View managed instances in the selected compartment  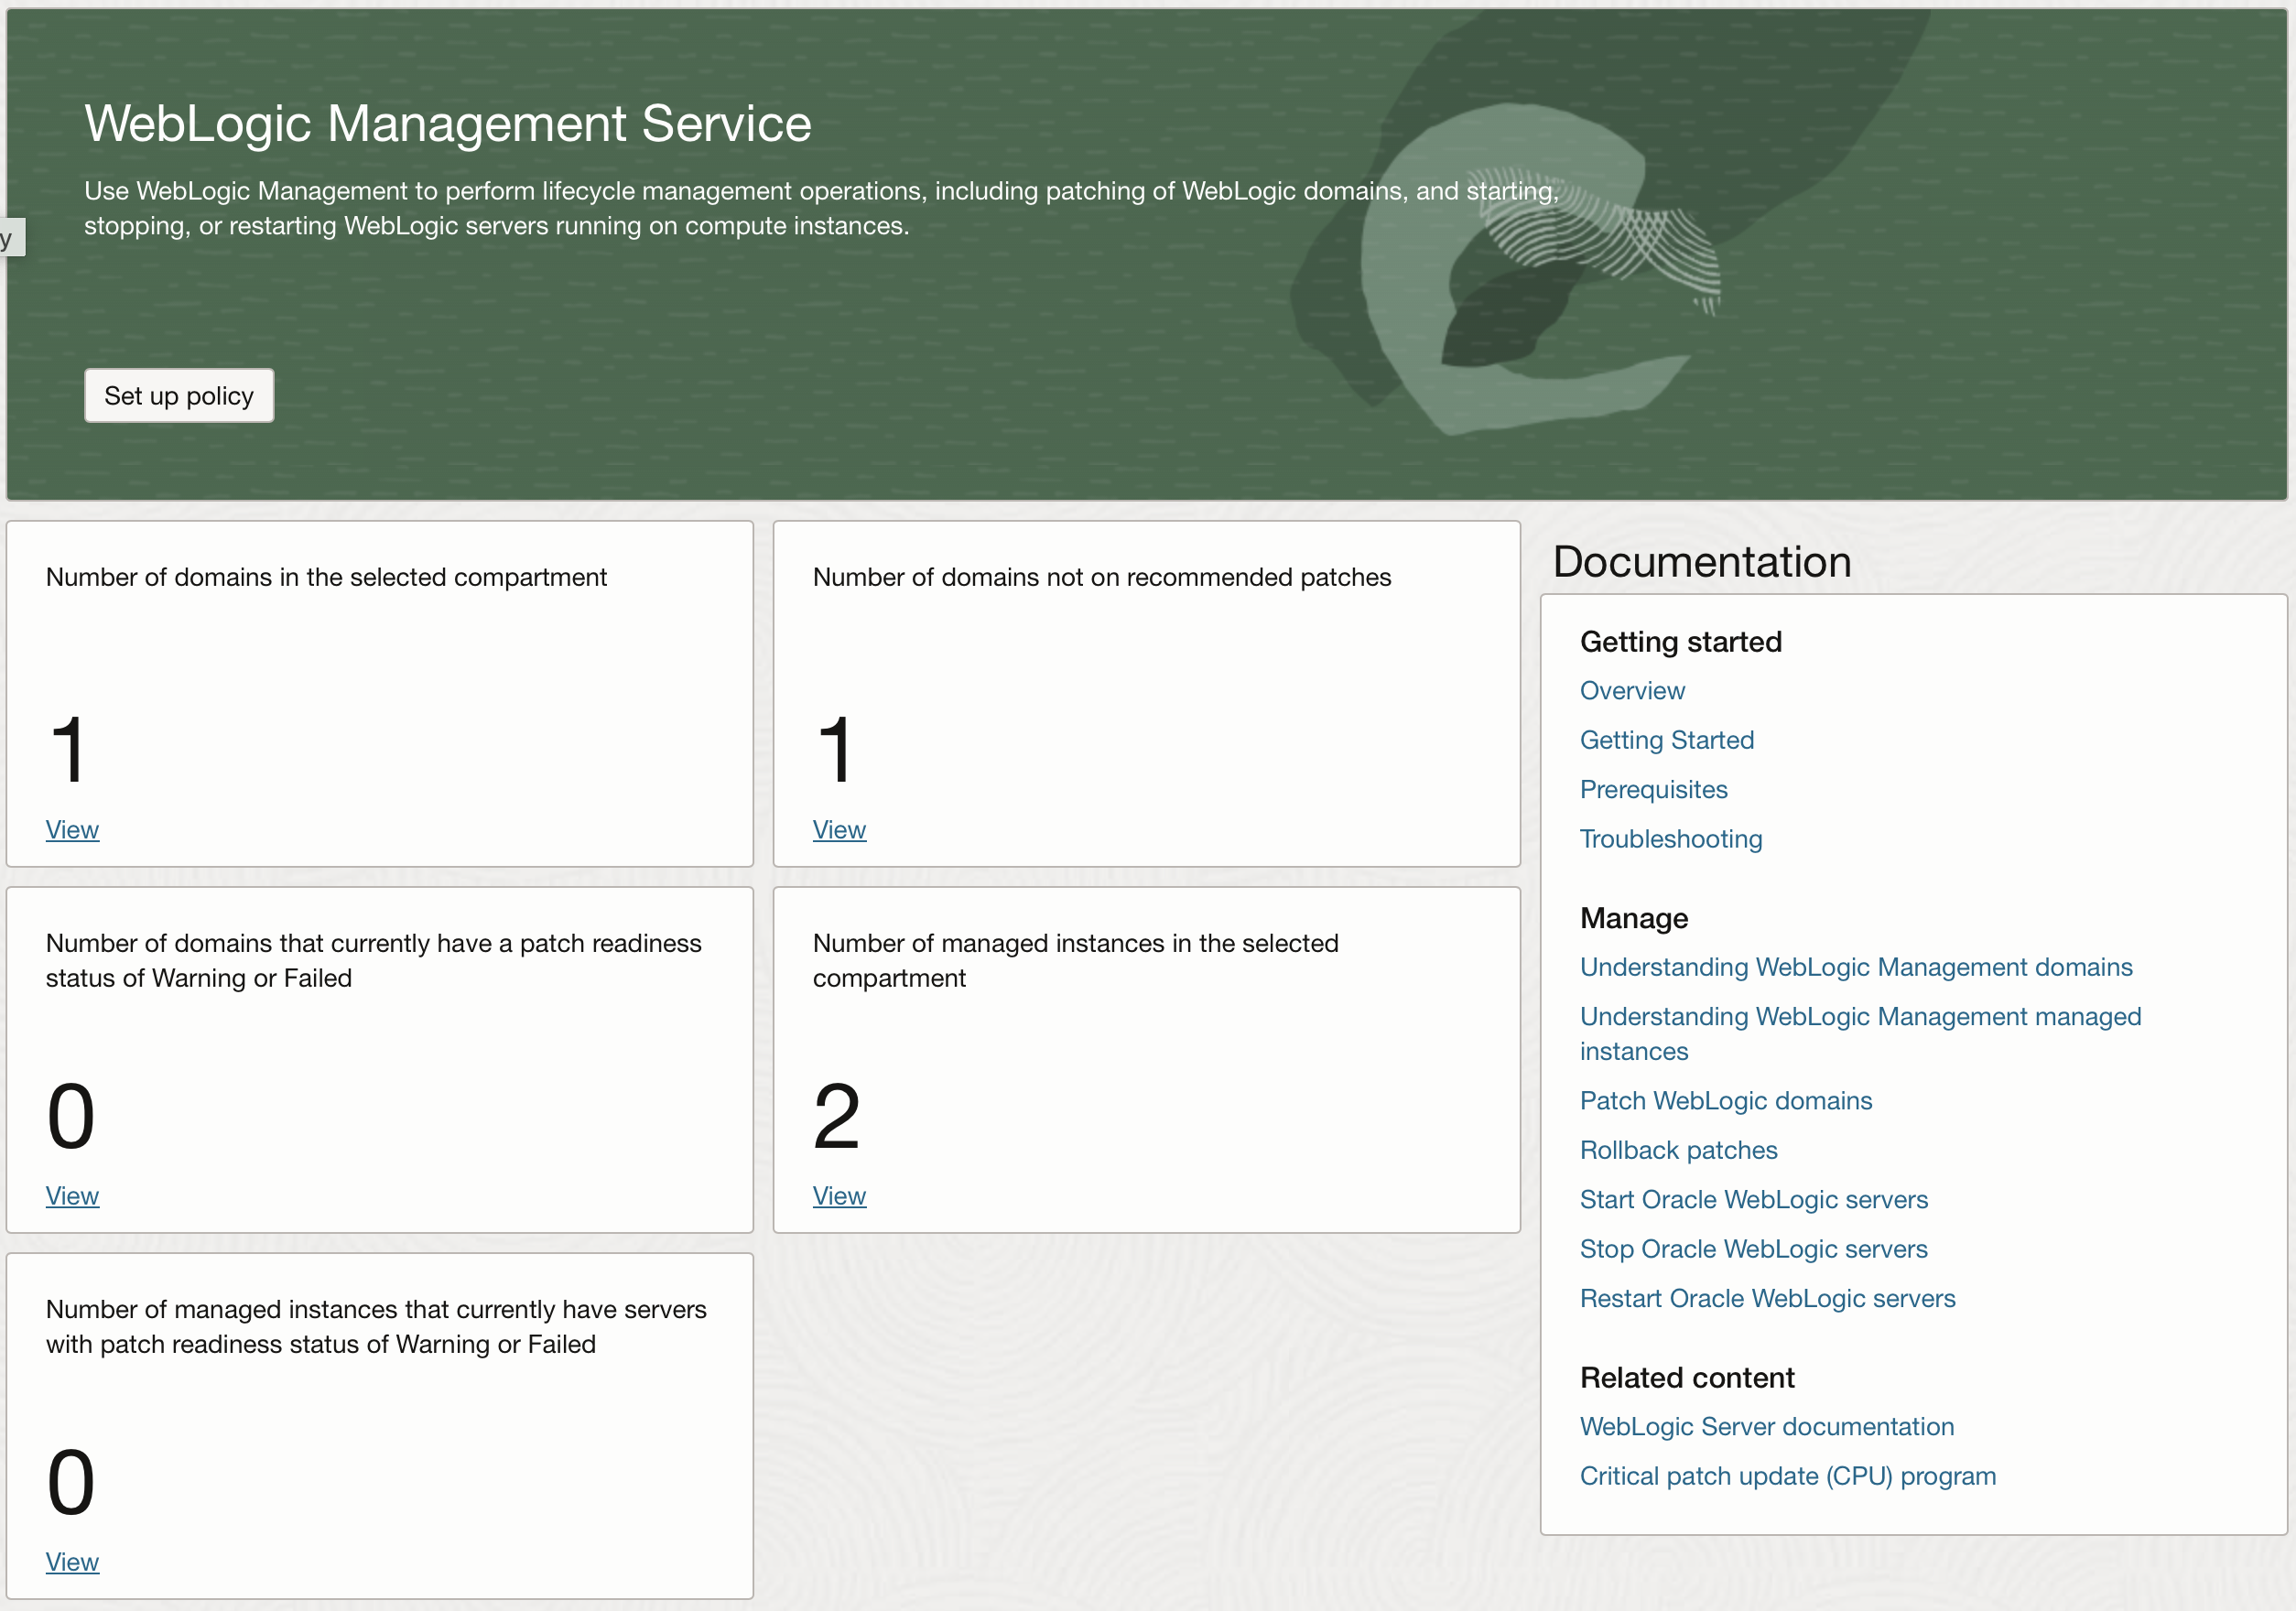click(839, 1196)
